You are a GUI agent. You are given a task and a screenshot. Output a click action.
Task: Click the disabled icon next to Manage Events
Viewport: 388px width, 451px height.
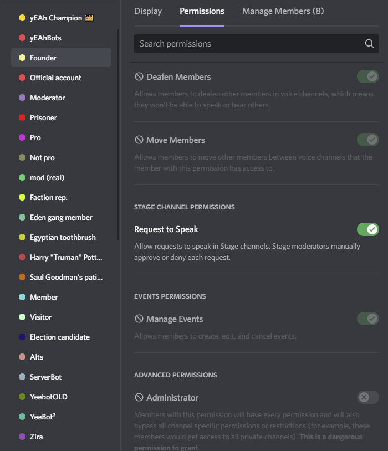(139, 319)
